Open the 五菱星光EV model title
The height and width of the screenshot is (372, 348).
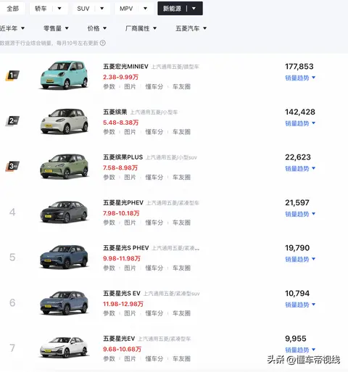[119, 339]
